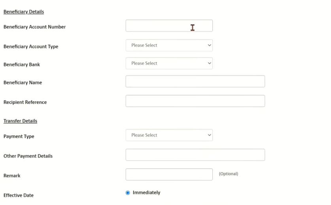Click the Recipient Reference input field

click(x=195, y=101)
